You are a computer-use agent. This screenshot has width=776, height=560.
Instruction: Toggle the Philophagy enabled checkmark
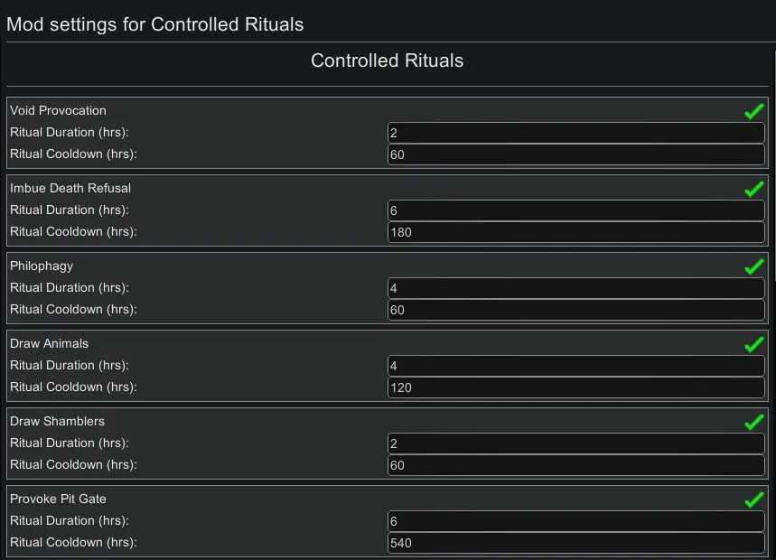tap(754, 266)
